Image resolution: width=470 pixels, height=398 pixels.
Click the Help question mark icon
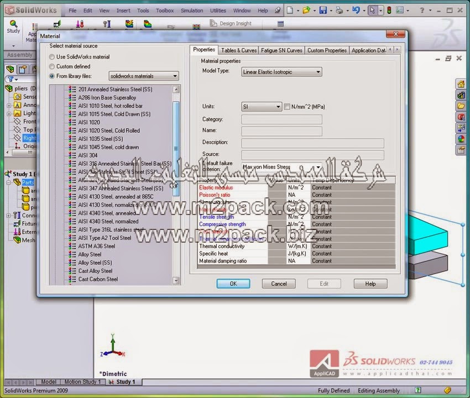pyautogui.click(x=422, y=11)
